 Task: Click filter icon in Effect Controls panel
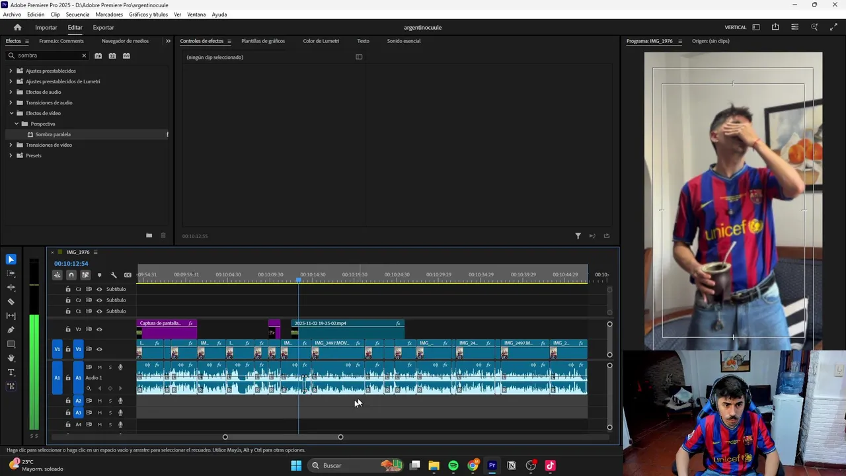click(578, 235)
